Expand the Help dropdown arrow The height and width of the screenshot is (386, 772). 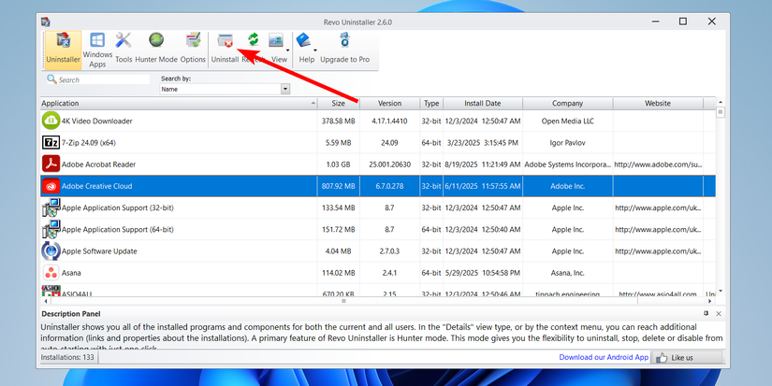[x=315, y=50]
